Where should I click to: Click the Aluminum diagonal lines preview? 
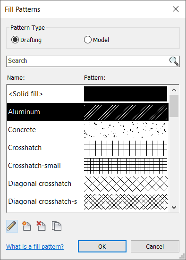pos(126,112)
